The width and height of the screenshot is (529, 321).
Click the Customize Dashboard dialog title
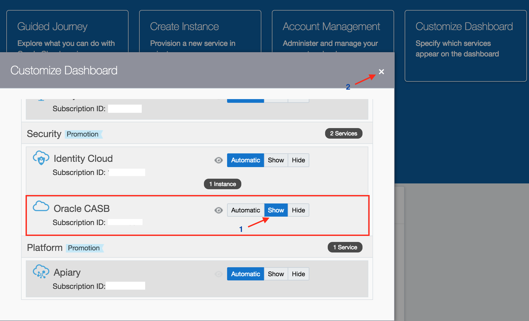[x=64, y=71]
